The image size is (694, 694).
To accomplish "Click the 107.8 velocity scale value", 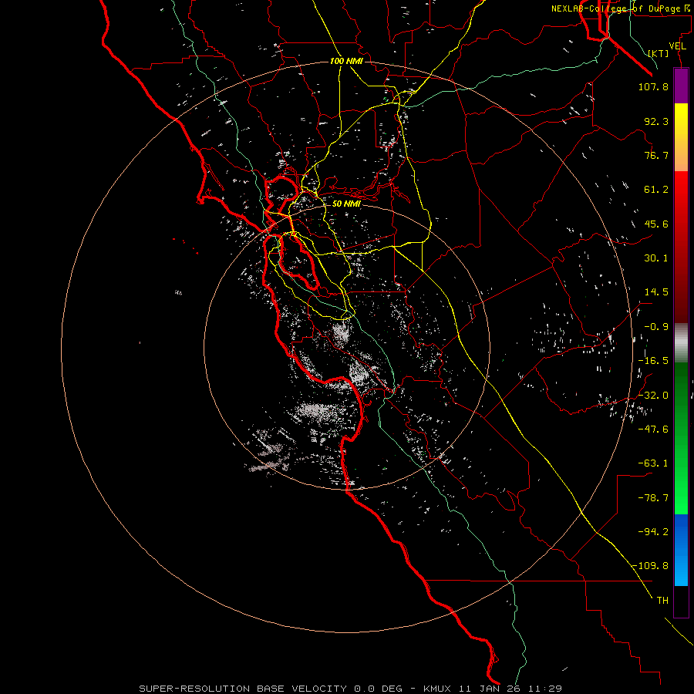I will pos(653,86).
